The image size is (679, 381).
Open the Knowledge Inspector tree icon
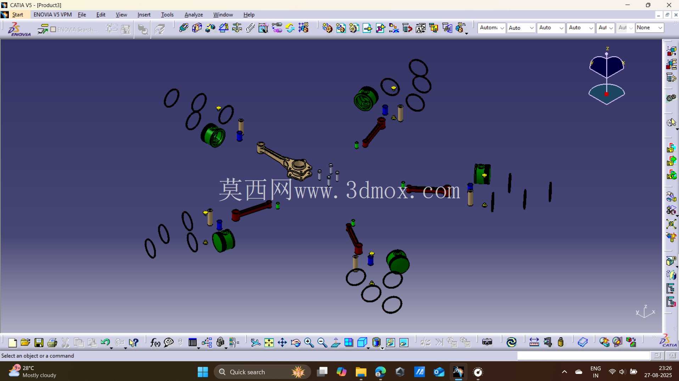coord(207,342)
